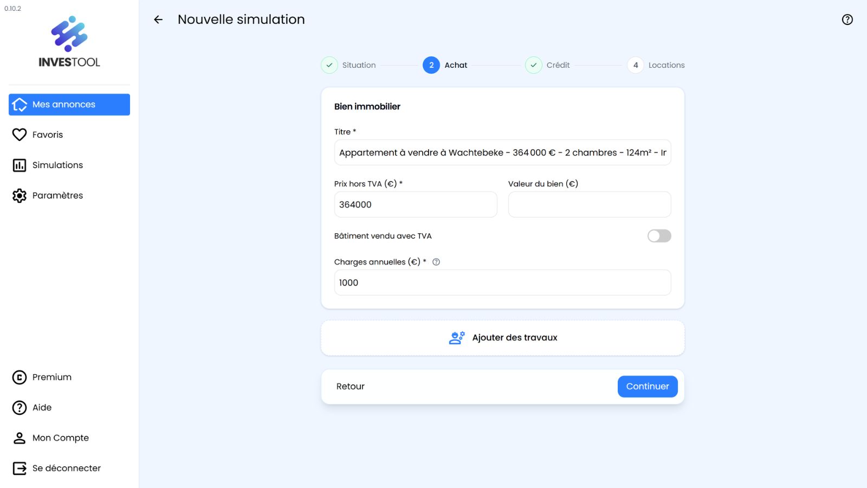Click the Retour button
Image resolution: width=867 pixels, height=488 pixels.
pyautogui.click(x=351, y=387)
